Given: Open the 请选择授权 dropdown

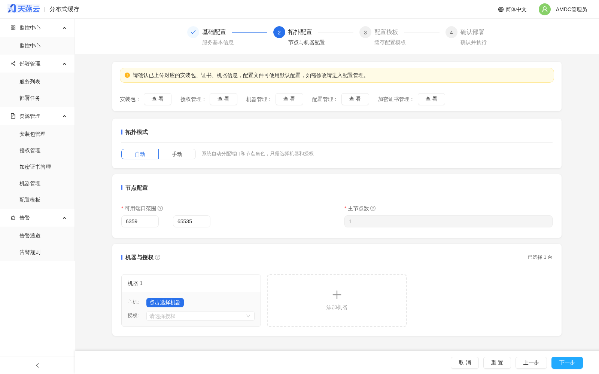Looking at the screenshot, I should point(200,316).
